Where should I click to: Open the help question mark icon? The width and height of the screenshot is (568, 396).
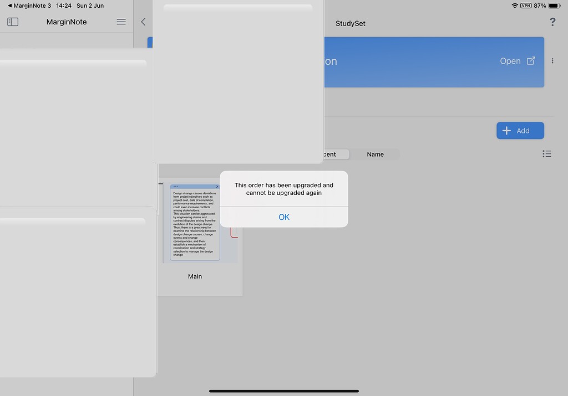[552, 22]
